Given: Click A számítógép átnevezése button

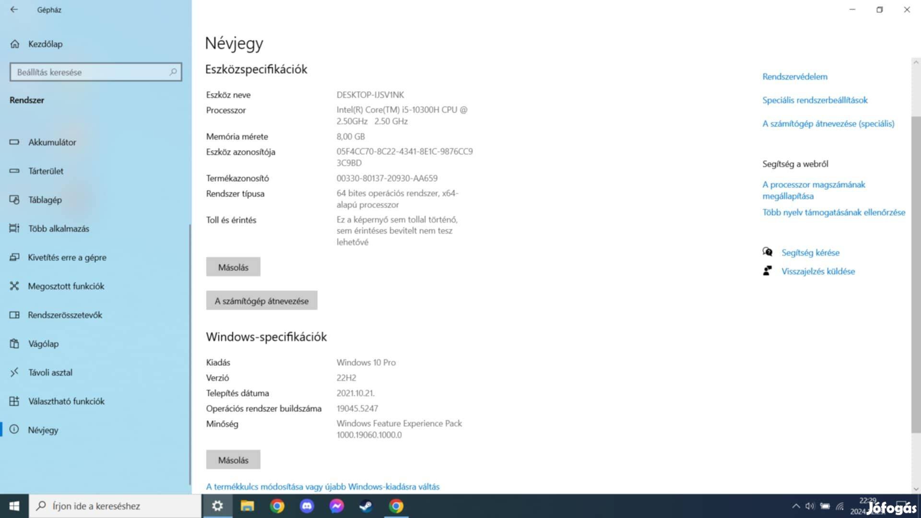Looking at the screenshot, I should tap(261, 300).
